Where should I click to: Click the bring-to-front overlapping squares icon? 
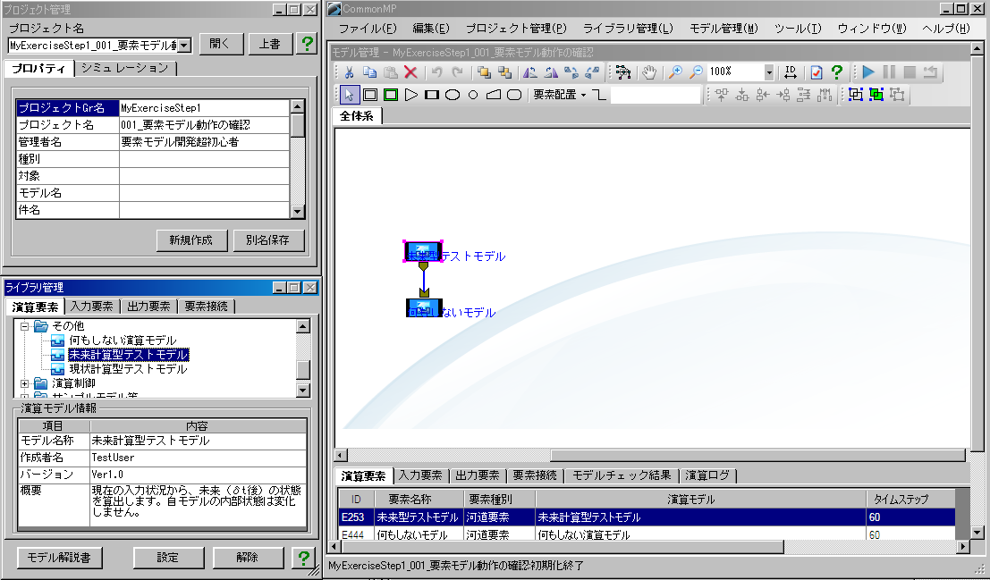coord(484,72)
